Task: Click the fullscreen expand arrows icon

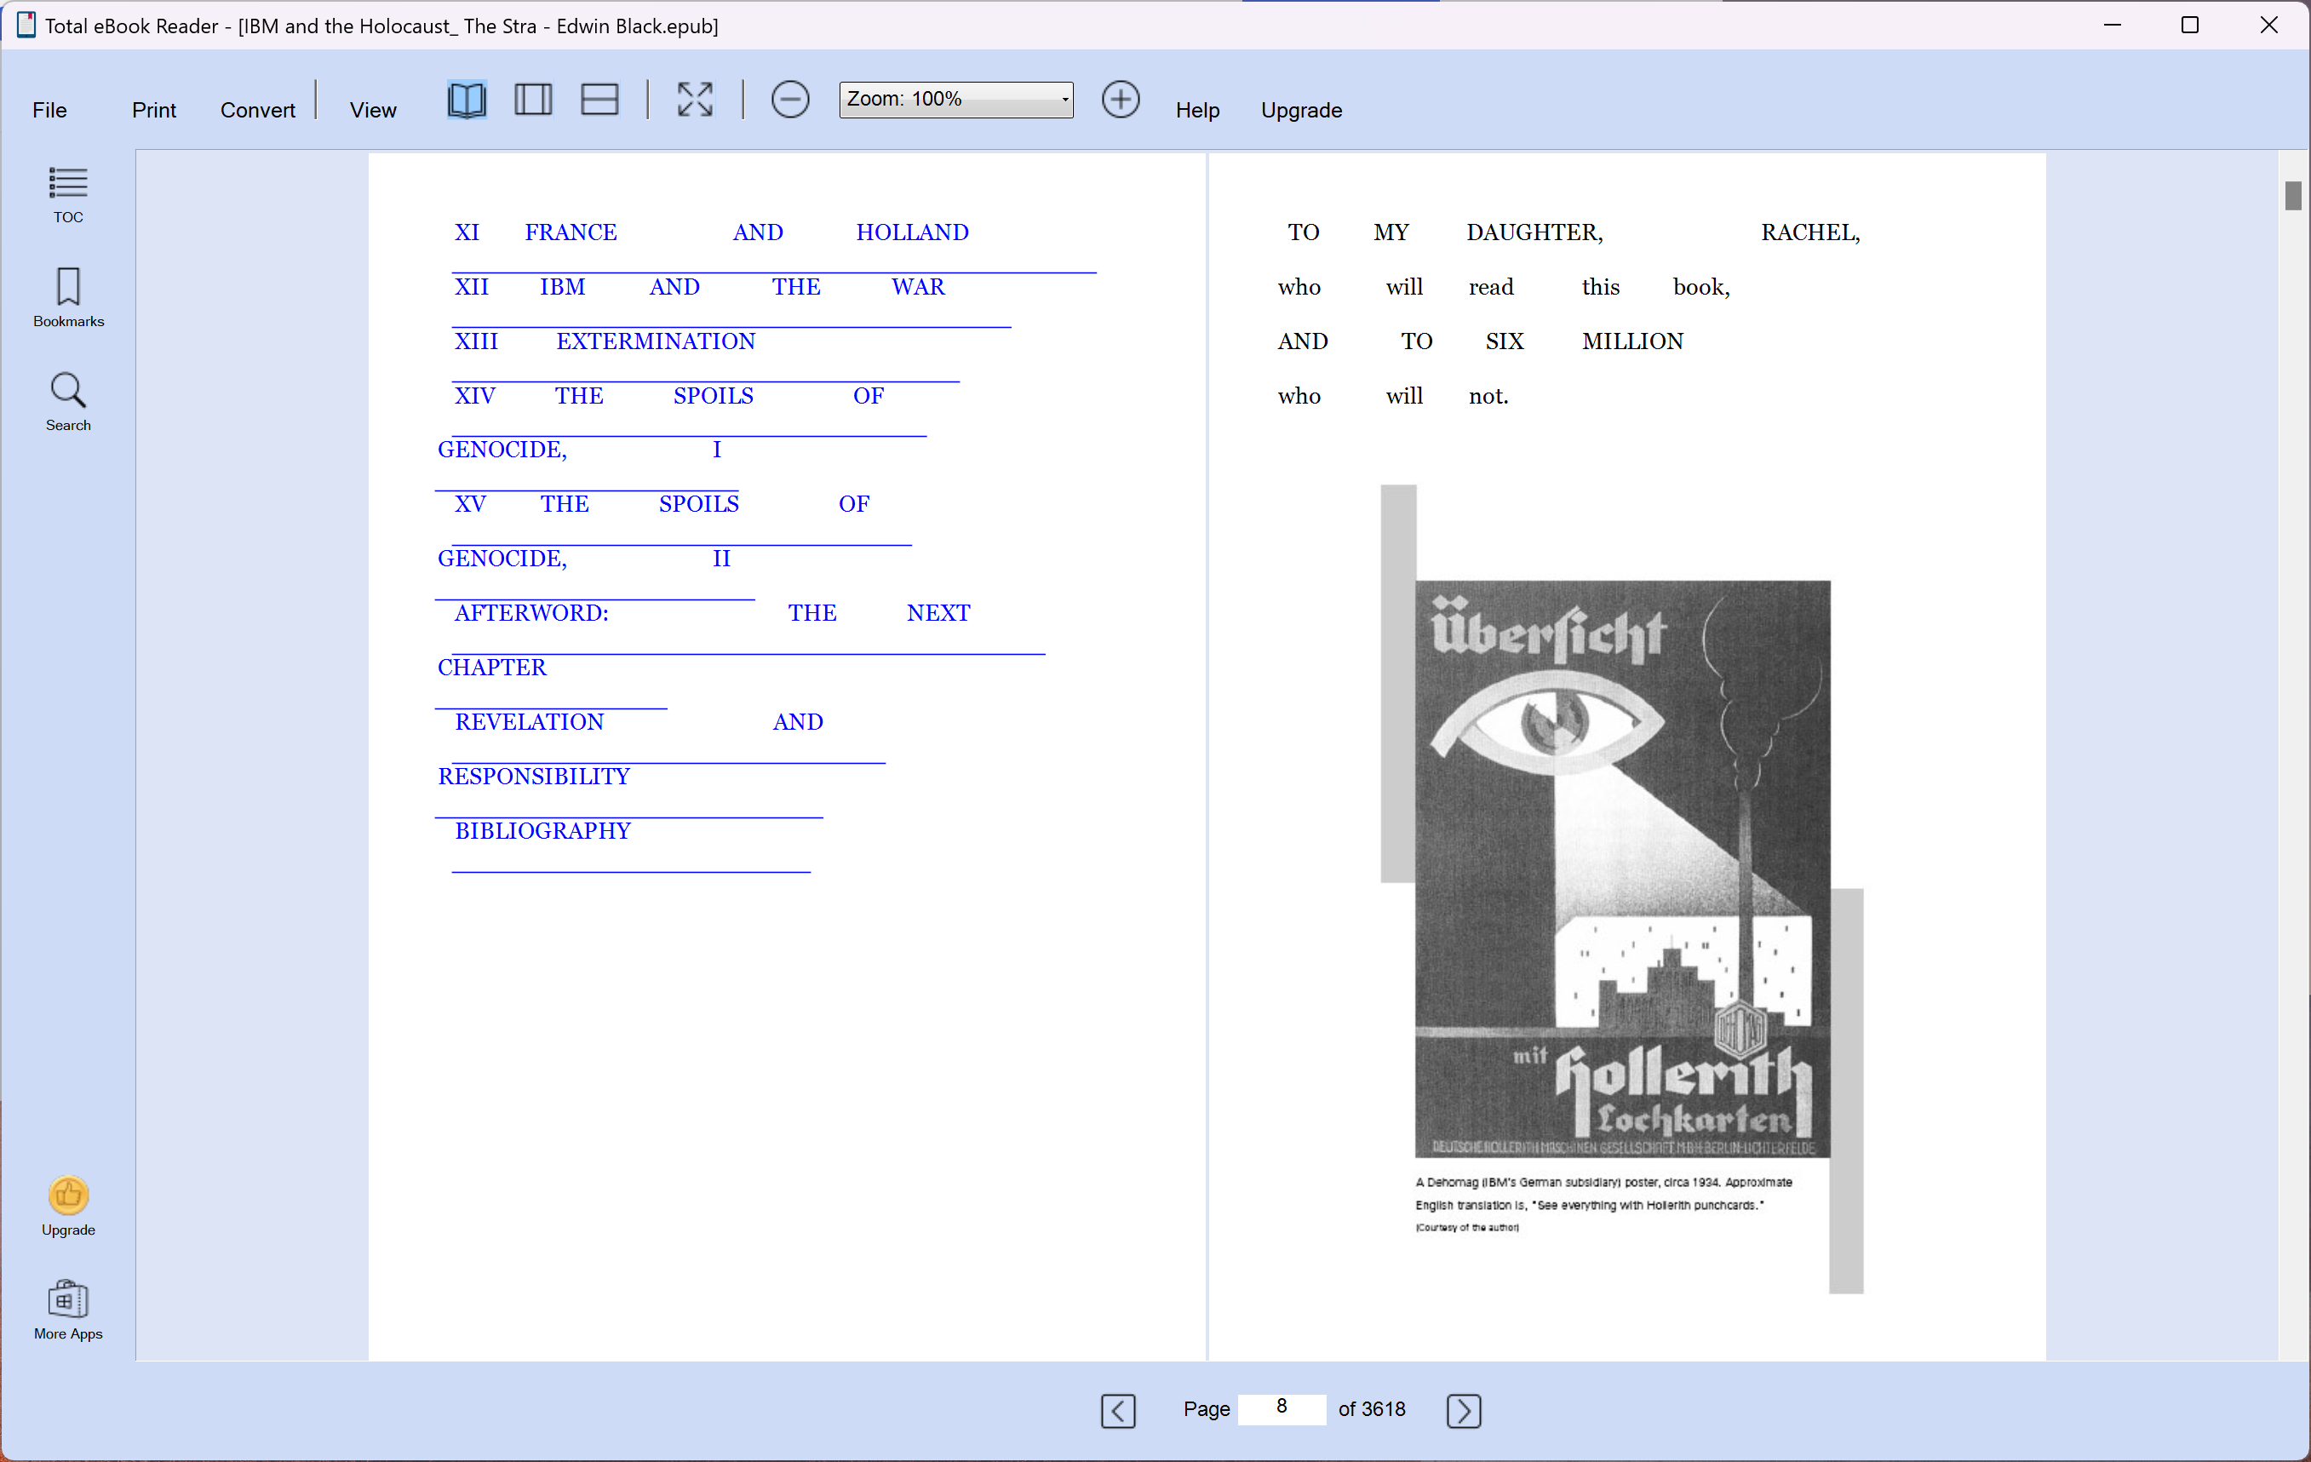Action: click(695, 100)
